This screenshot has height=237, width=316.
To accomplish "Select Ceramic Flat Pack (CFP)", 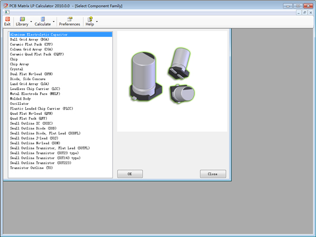I will [61, 44].
